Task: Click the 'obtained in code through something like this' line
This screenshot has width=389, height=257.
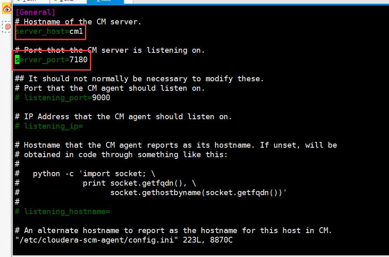Action: point(121,155)
